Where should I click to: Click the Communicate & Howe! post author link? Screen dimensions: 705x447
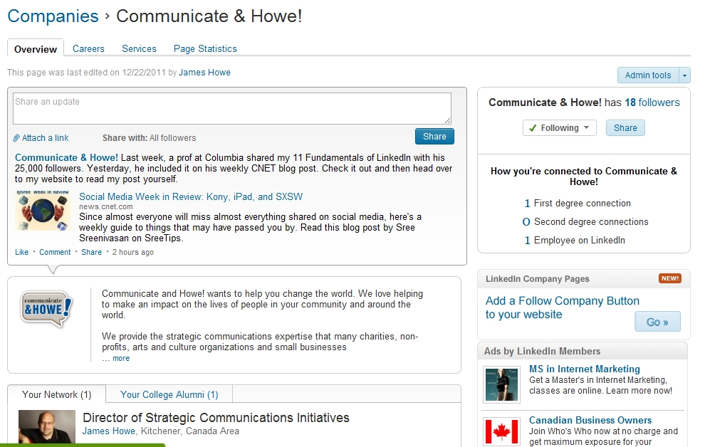[x=66, y=158]
